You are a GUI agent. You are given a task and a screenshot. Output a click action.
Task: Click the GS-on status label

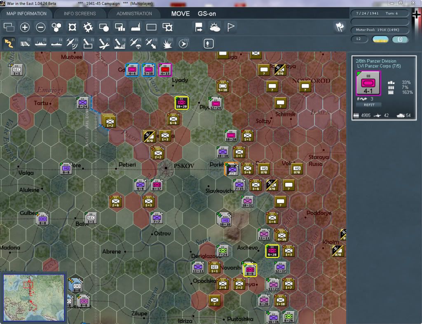coord(207,14)
